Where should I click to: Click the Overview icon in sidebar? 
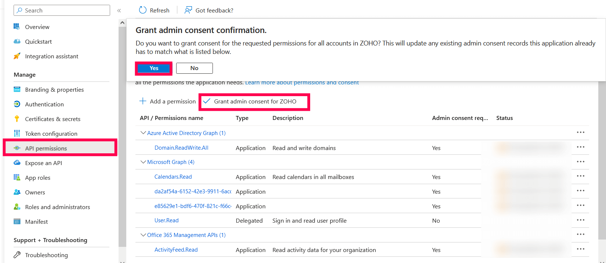17,27
